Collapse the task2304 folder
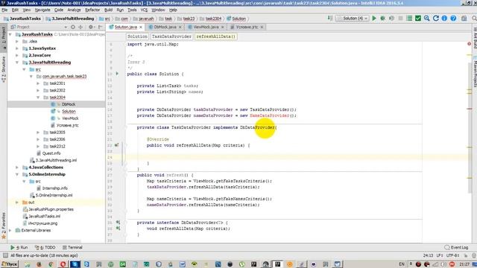This screenshot has height=268, width=477. pos(38,98)
